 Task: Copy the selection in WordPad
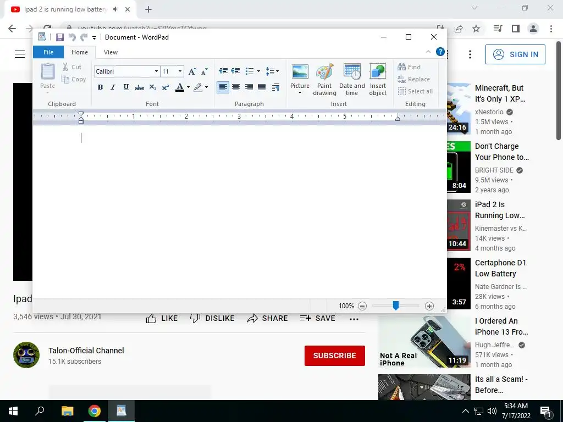[x=74, y=79]
